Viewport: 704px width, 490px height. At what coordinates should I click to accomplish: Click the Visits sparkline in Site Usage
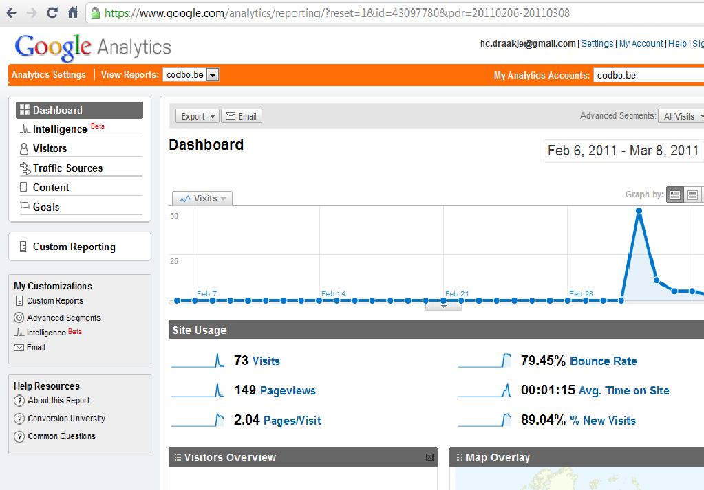pyautogui.click(x=198, y=360)
